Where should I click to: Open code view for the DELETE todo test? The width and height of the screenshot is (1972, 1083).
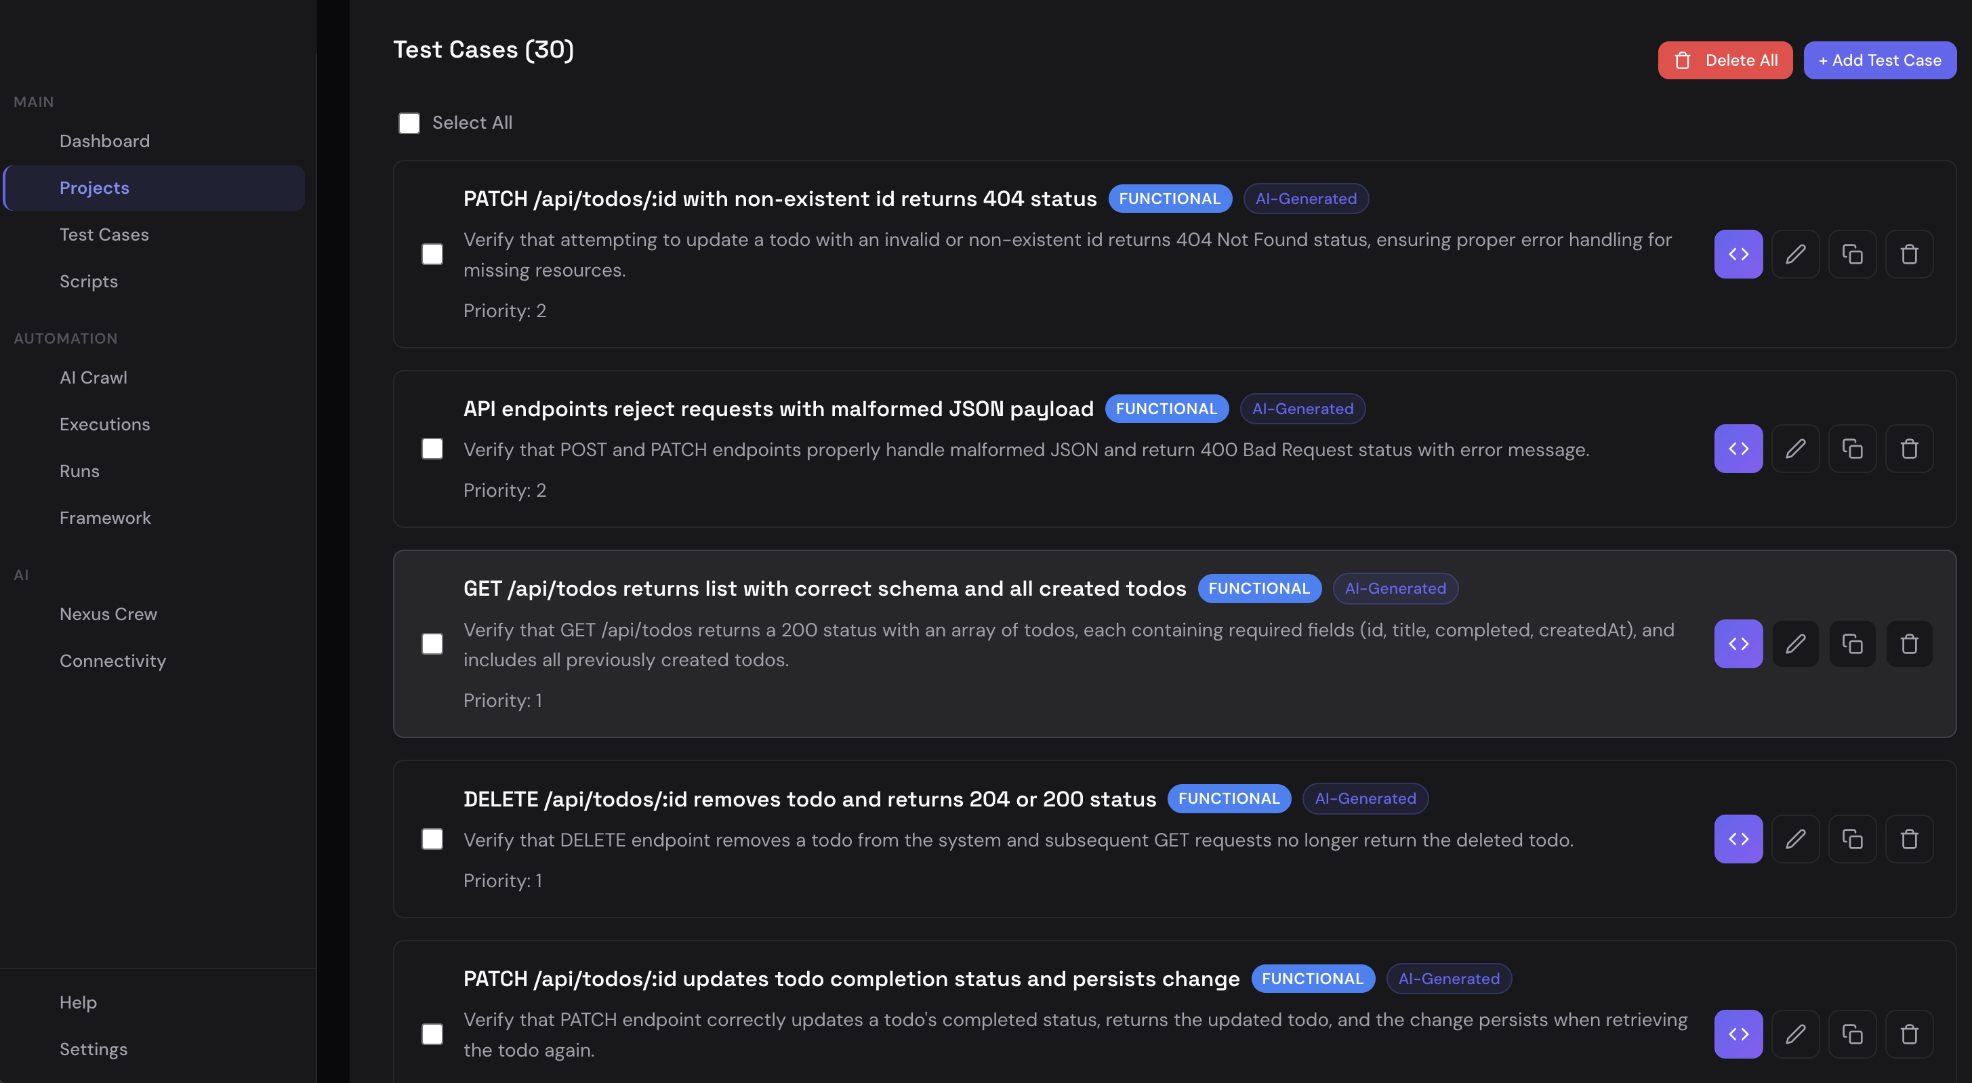1738,839
